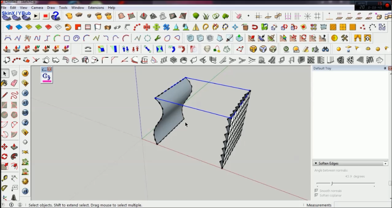Image resolution: width=392 pixels, height=208 pixels.
Task: Select the Rotate tool
Action: click(4, 157)
